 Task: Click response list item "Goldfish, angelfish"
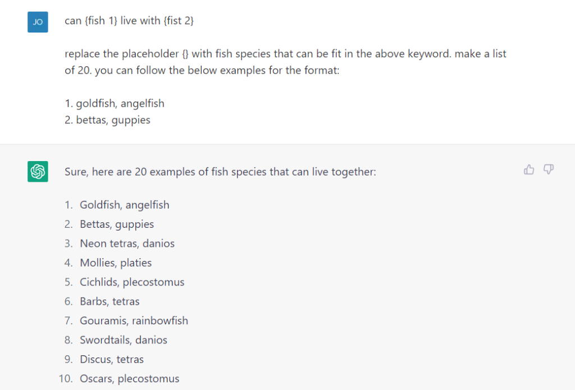124,205
